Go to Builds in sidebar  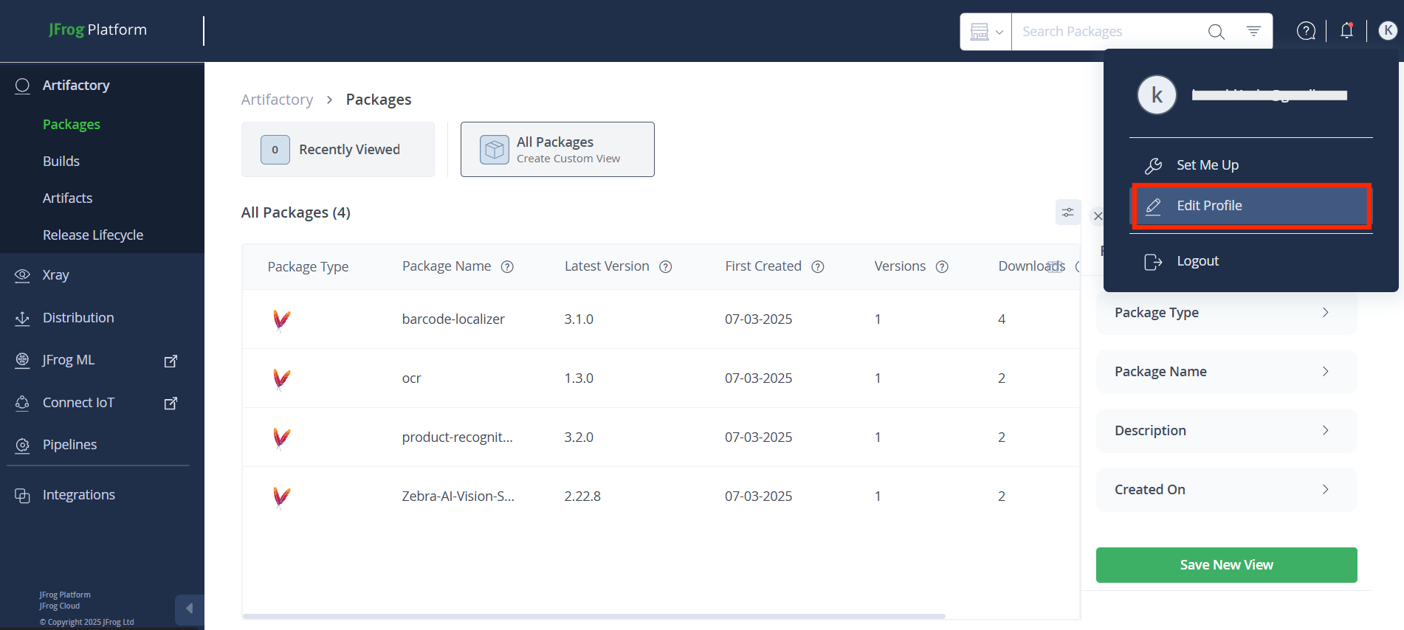(x=61, y=162)
